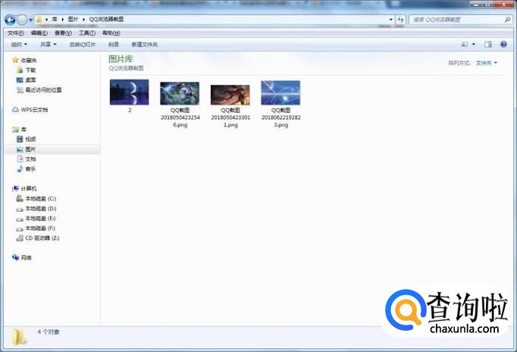This screenshot has height=352, width=517.
Task: Open the 编辑(E) menu
Action: [x=39, y=33]
